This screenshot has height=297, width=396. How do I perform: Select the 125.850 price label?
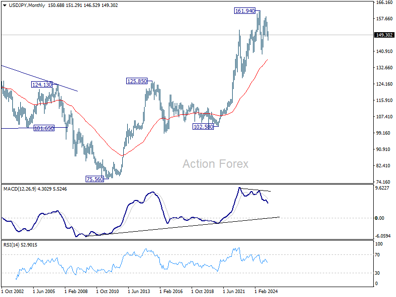pyautogui.click(x=137, y=81)
